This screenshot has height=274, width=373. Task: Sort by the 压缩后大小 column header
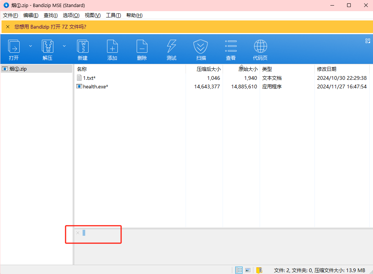(204, 69)
